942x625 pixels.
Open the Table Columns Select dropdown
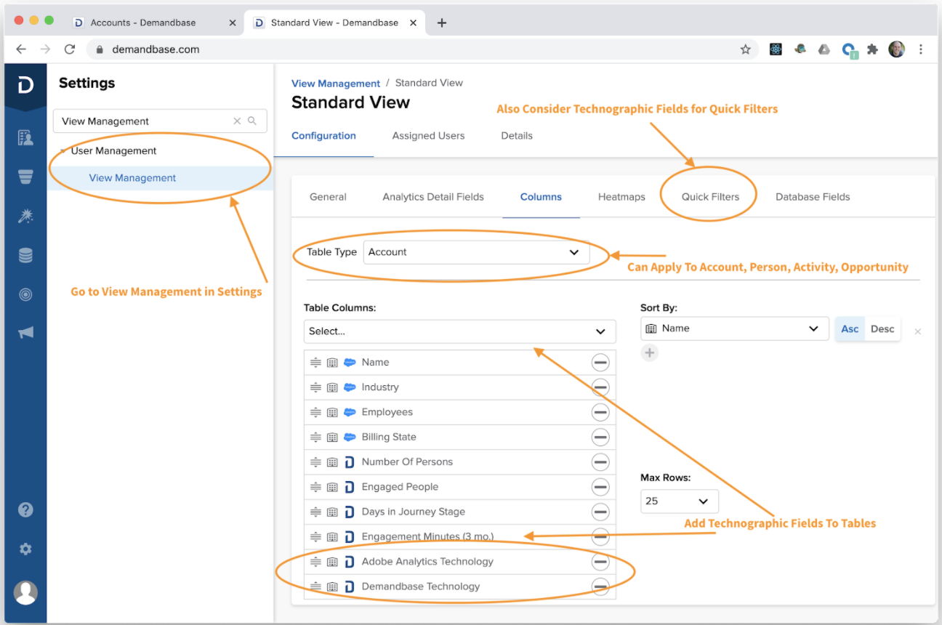coord(459,331)
